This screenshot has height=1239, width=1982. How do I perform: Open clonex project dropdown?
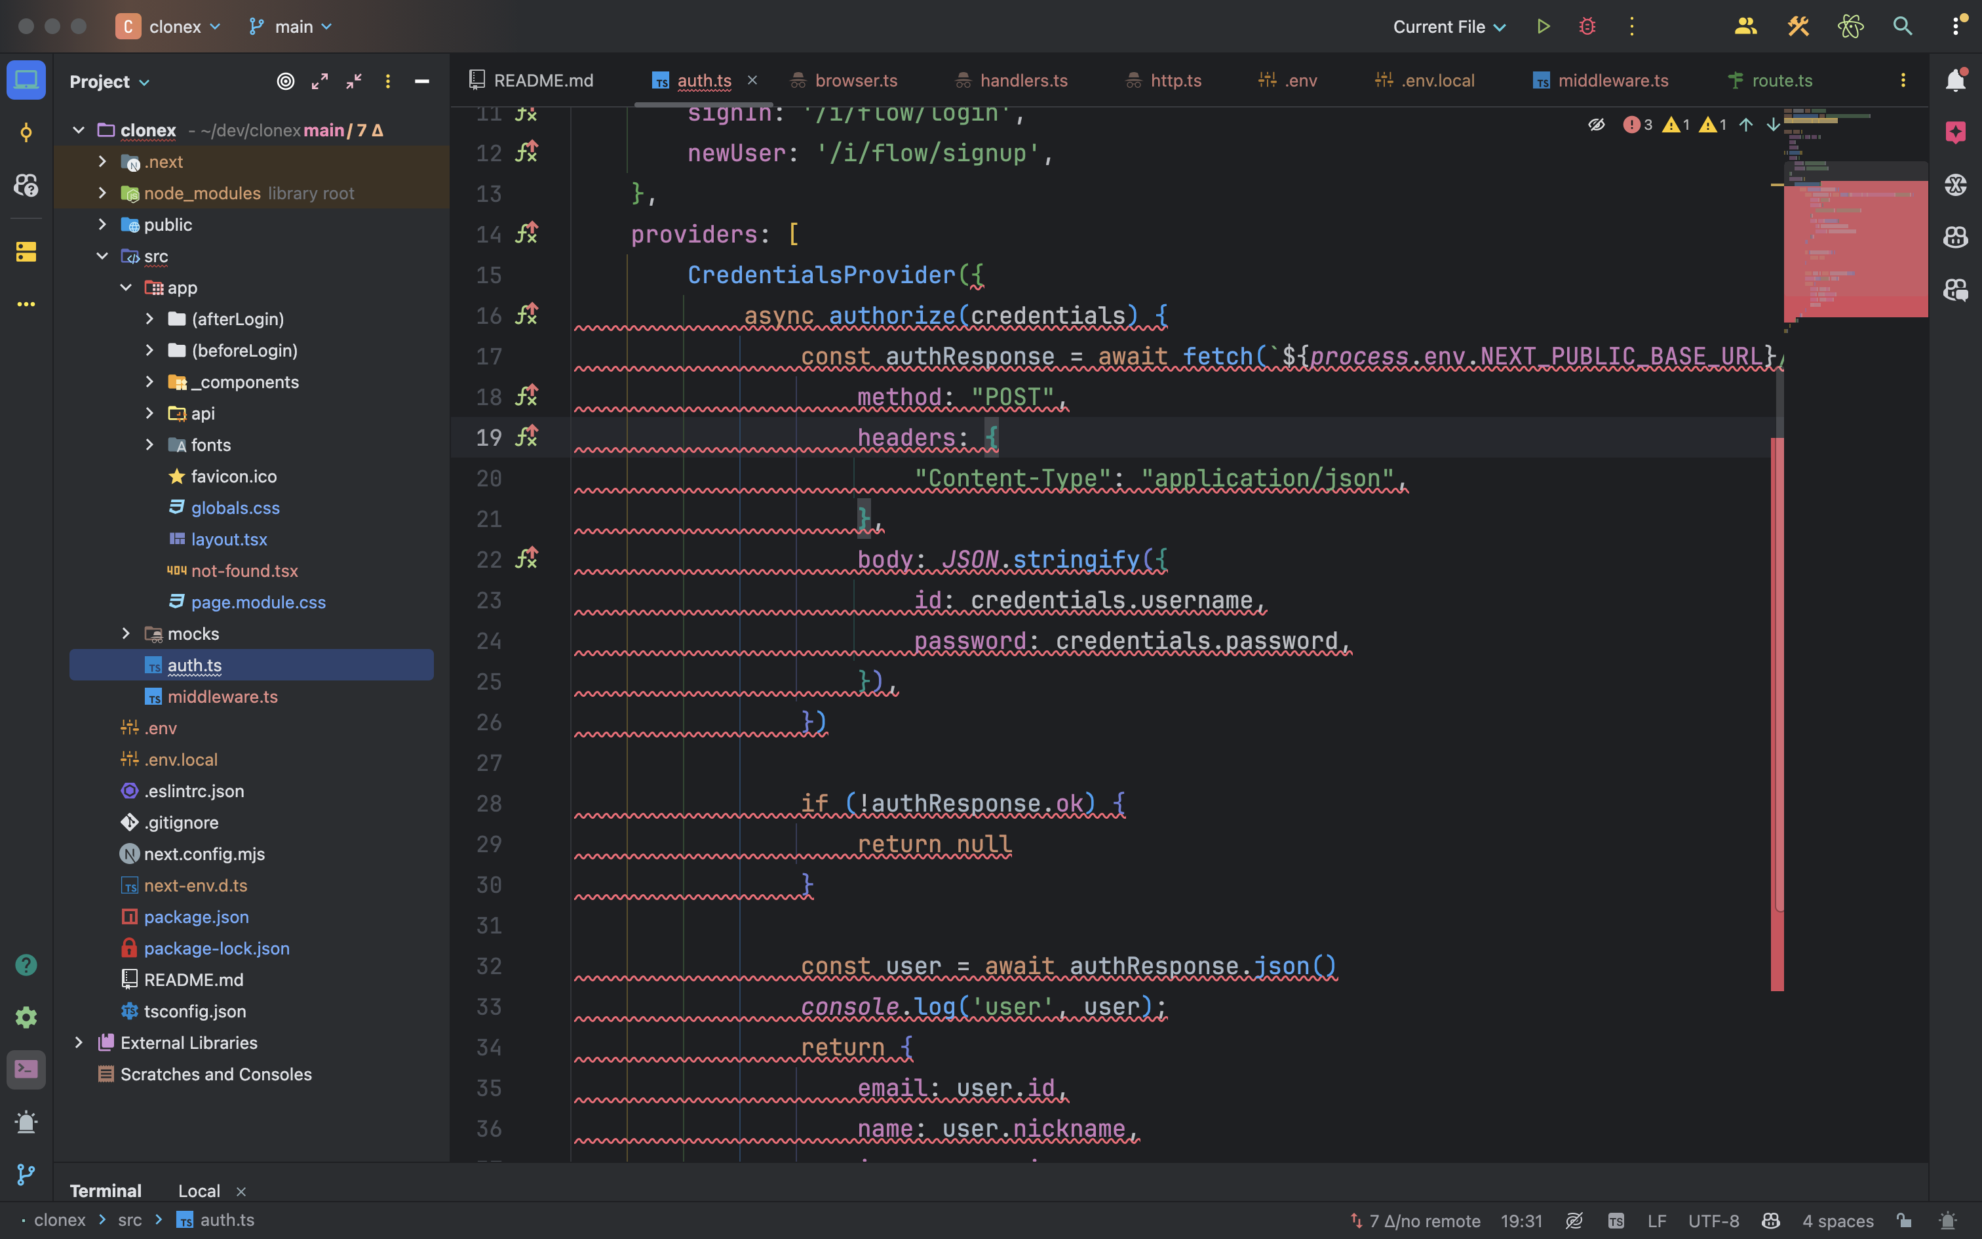pos(168,26)
